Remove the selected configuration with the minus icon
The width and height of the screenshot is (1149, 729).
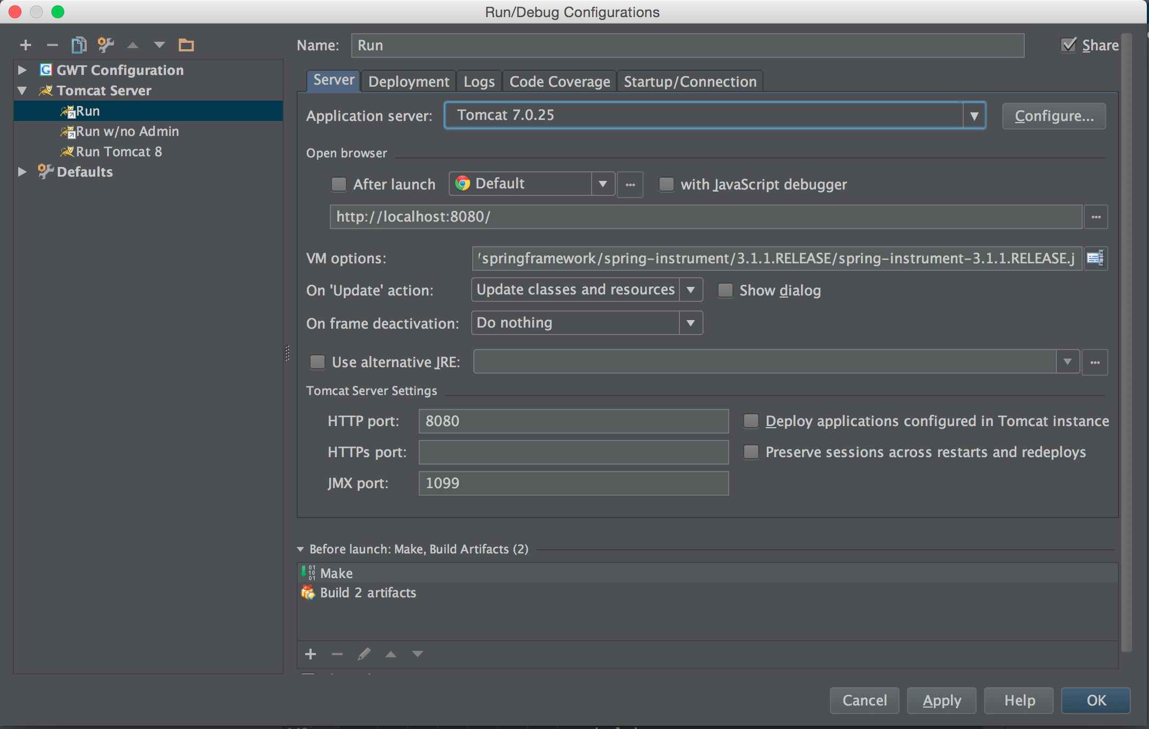click(52, 45)
